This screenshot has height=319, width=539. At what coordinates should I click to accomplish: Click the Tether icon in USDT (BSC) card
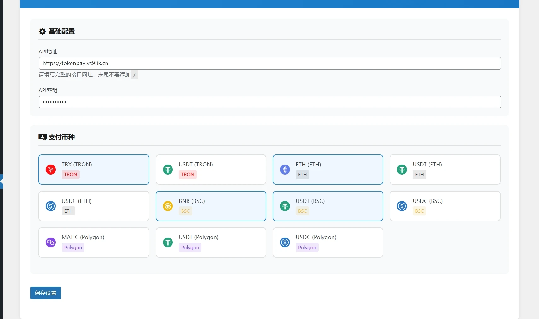click(285, 206)
